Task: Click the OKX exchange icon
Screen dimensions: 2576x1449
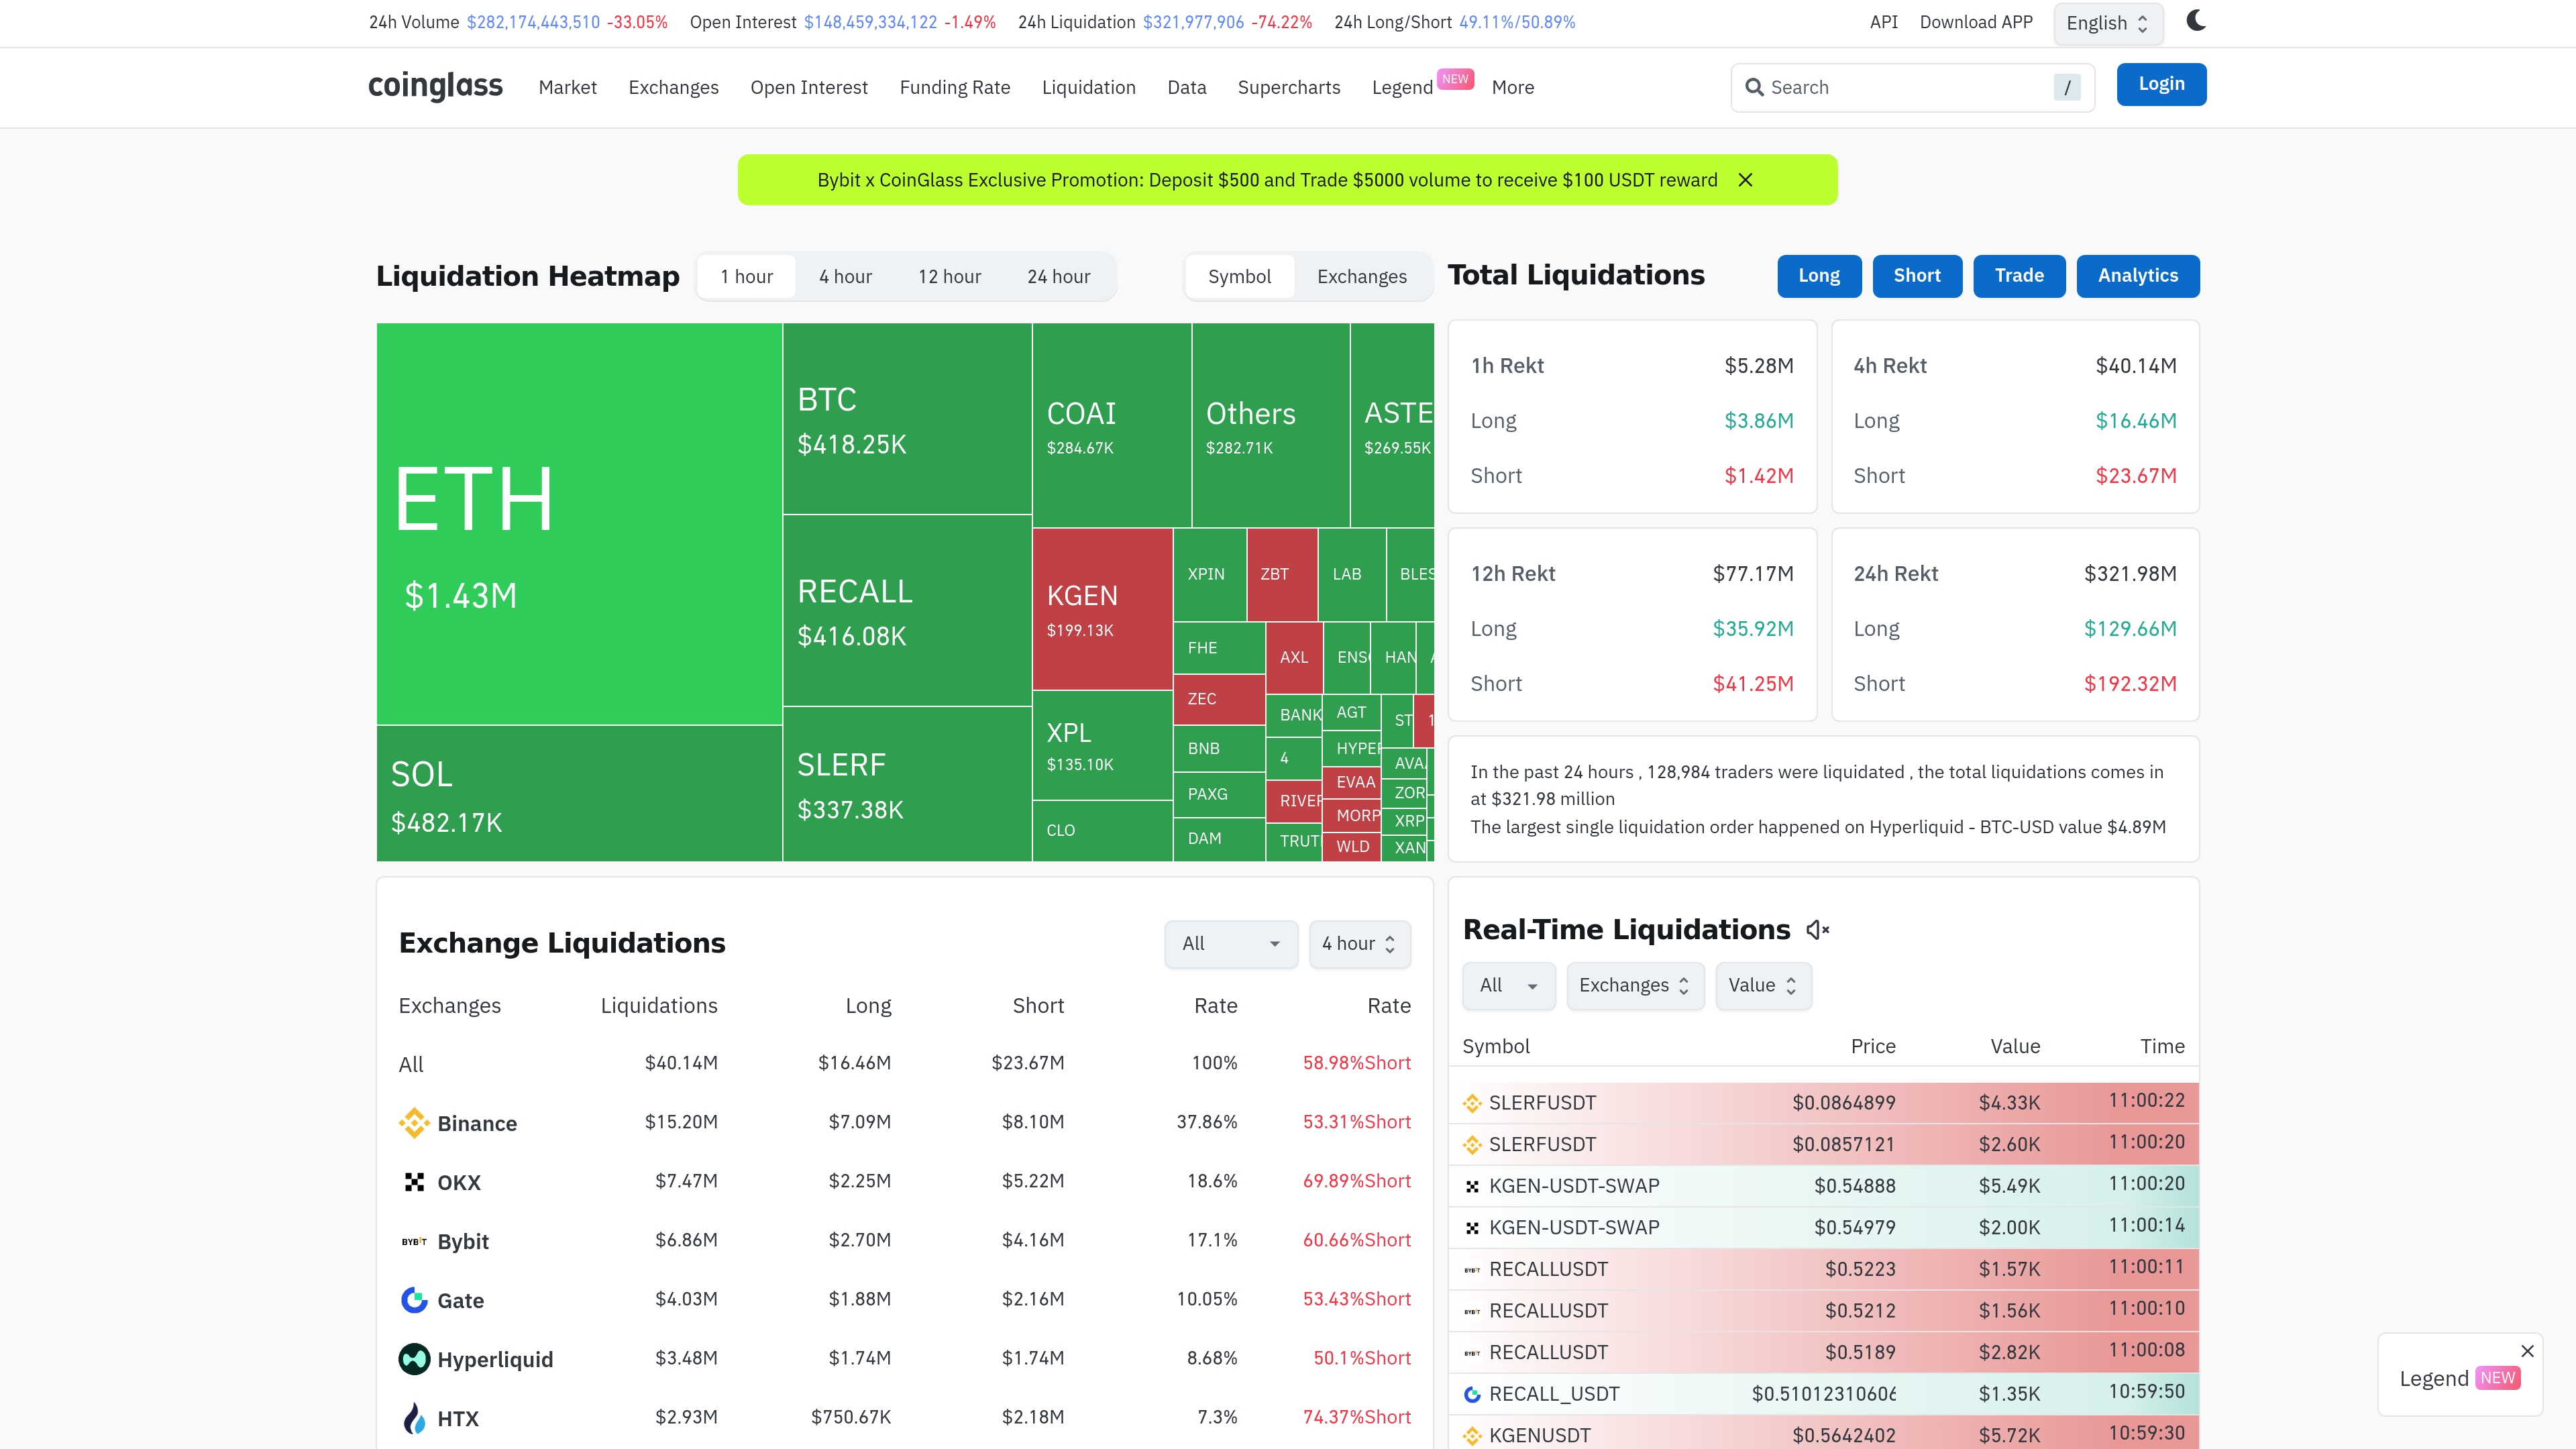Action: 414,1182
